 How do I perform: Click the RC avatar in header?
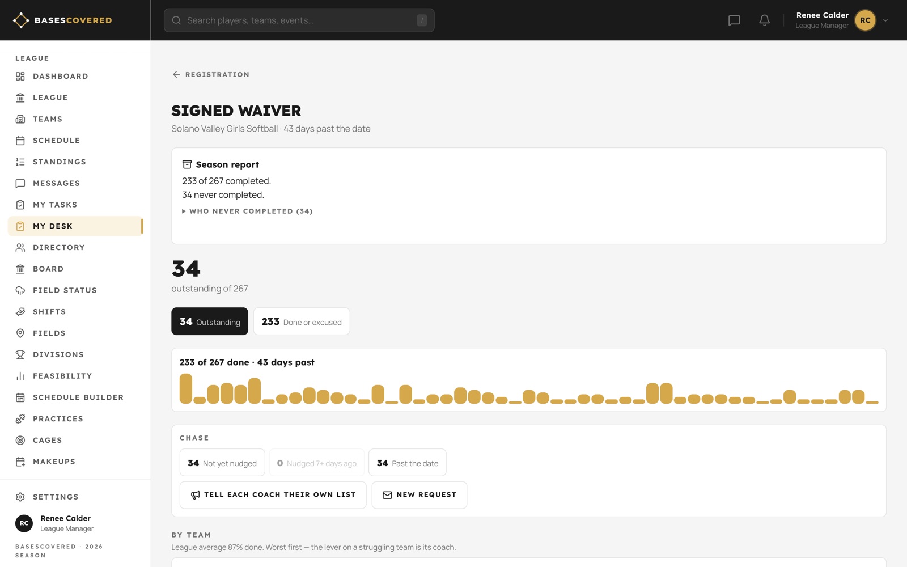[865, 20]
